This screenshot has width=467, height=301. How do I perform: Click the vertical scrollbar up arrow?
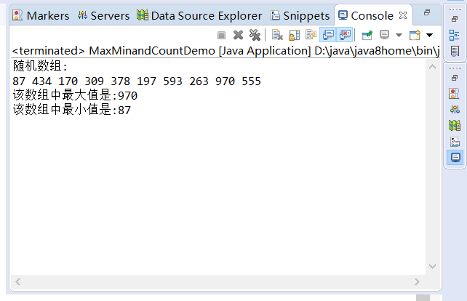[x=433, y=67]
